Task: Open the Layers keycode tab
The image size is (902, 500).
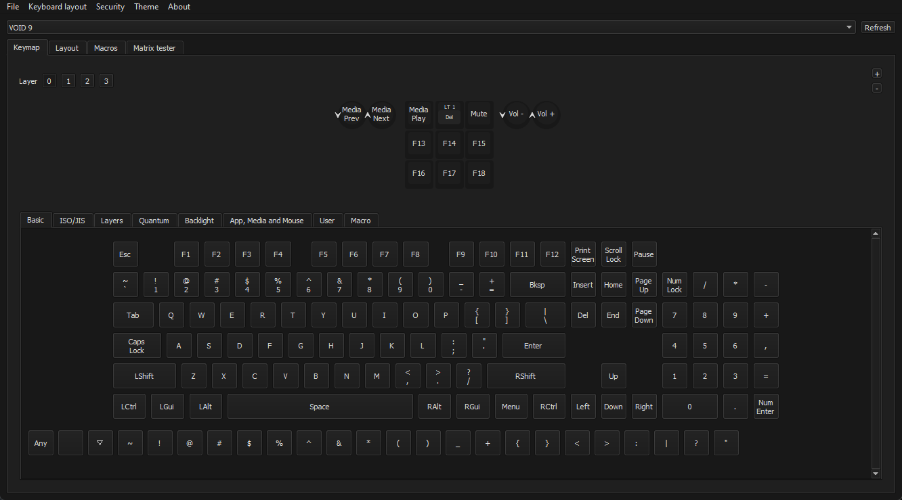Action: (112, 221)
